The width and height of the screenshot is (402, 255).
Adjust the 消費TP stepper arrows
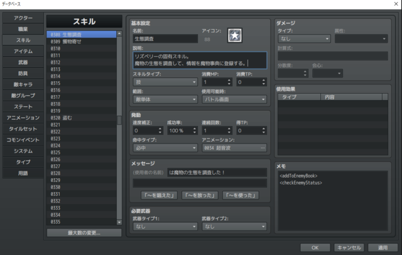(x=264, y=82)
